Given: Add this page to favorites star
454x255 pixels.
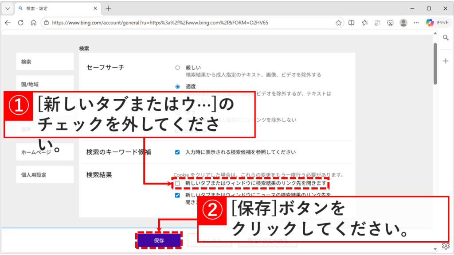Looking at the screenshot, I should pyautogui.click(x=338, y=23).
